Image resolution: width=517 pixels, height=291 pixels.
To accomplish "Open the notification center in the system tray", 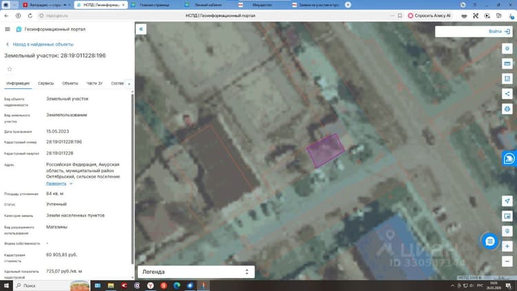I will (509, 285).
